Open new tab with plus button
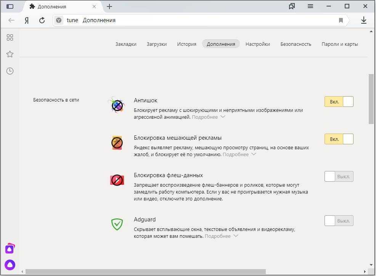 109,6
